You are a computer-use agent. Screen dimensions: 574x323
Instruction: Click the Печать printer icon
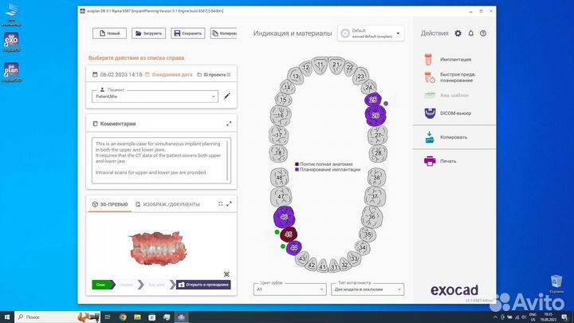[430, 161]
